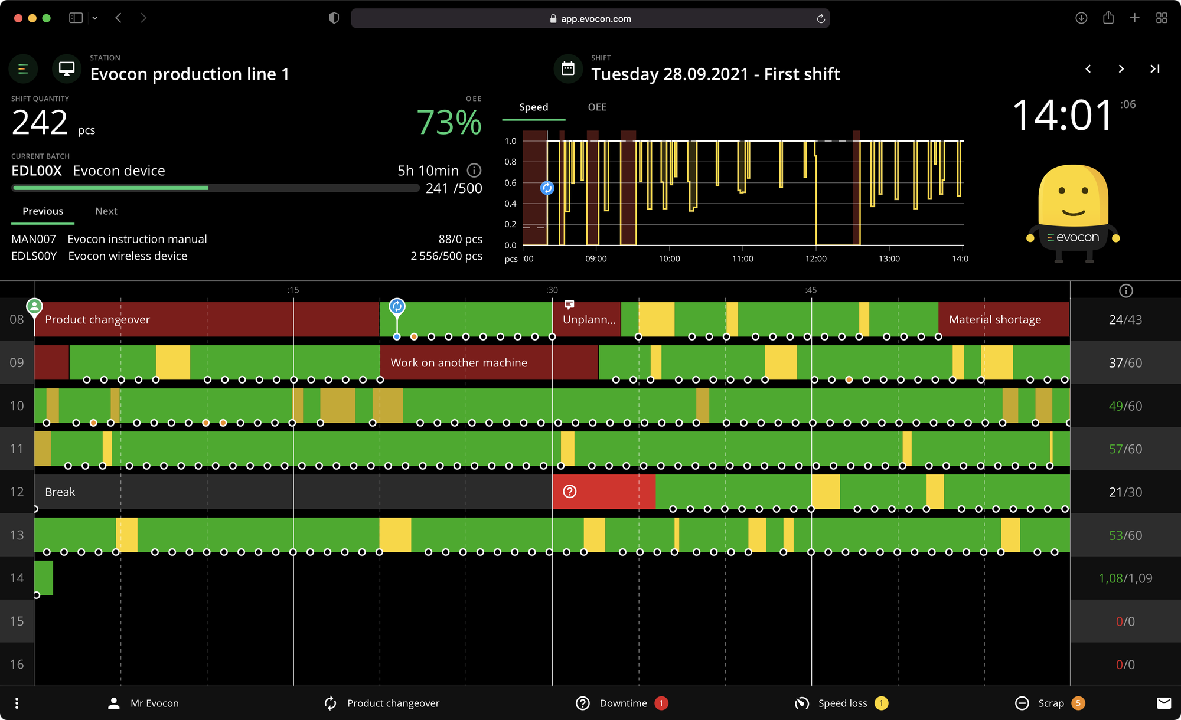The width and height of the screenshot is (1181, 720).
Task: Click the Speed loss icon
Action: point(801,703)
